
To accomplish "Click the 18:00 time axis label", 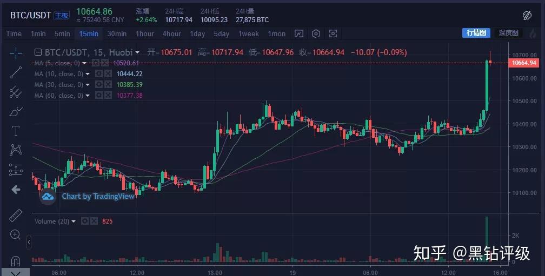I will pos(215,273).
